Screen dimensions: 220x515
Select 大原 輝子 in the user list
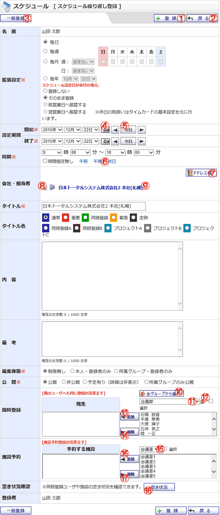point(150,424)
